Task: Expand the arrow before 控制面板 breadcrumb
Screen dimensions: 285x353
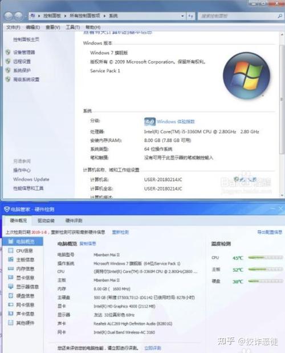Action: (x=39, y=16)
